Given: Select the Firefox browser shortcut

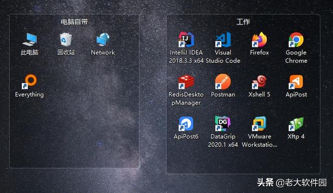Looking at the screenshot, I should (x=259, y=40).
